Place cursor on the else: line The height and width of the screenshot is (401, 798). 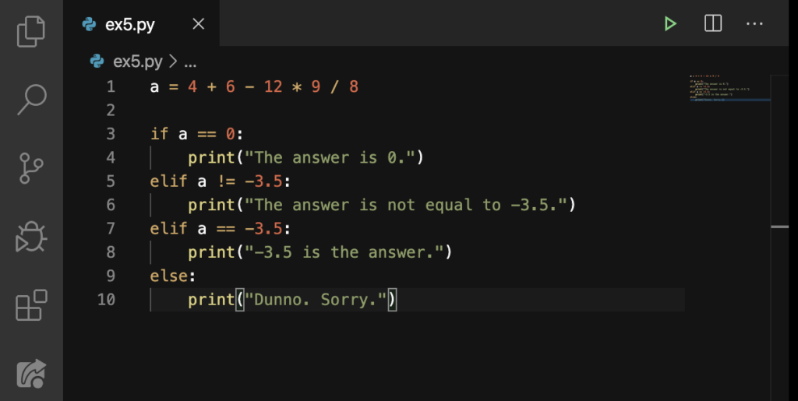click(172, 276)
